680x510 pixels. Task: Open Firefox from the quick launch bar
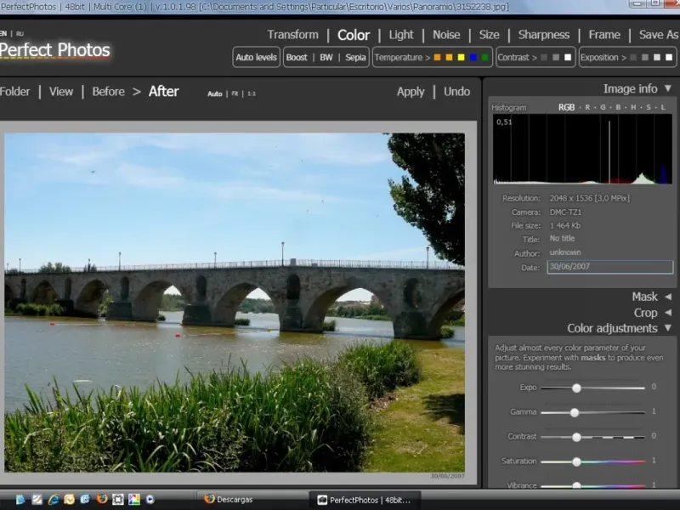point(101,499)
